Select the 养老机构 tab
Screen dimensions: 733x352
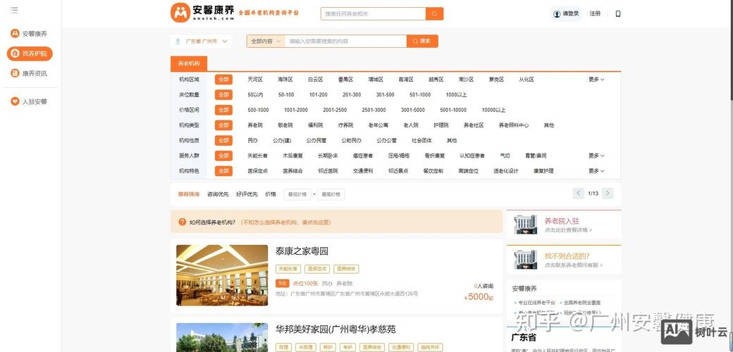tap(189, 63)
